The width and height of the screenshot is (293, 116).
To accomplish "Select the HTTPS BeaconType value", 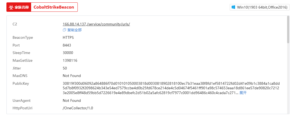I will click(x=68, y=37).
